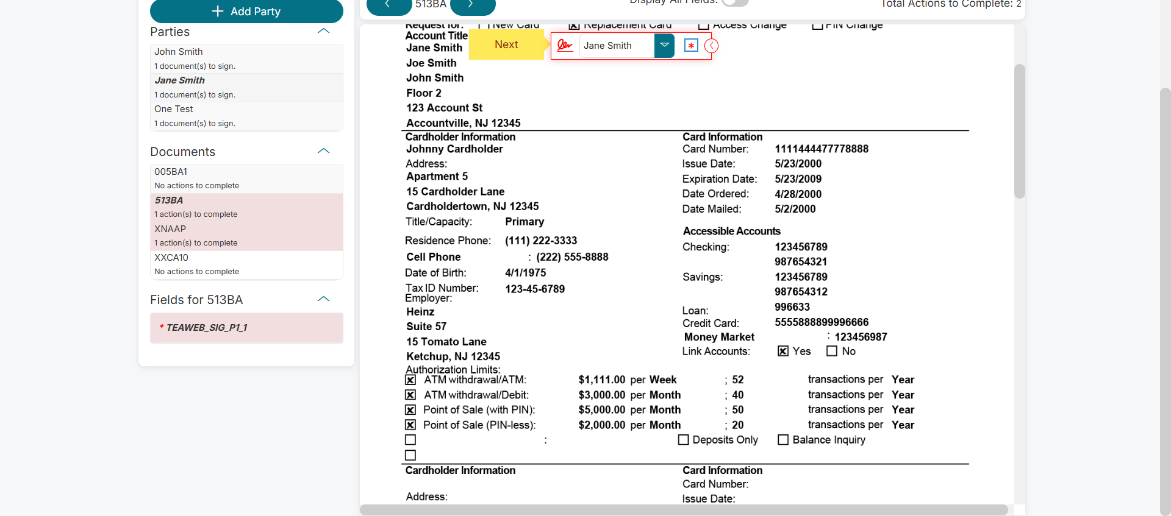Screen dimensions: 1171x516
Task: Click the document's horizontal scrollbar
Action: (684, 510)
